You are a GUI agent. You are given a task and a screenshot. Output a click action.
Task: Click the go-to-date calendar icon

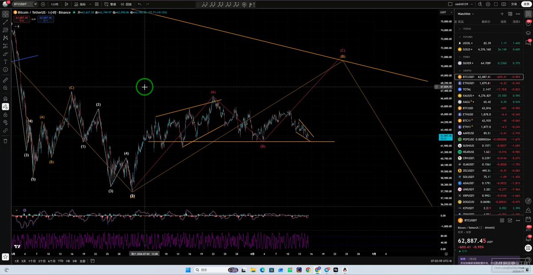tap(91, 261)
